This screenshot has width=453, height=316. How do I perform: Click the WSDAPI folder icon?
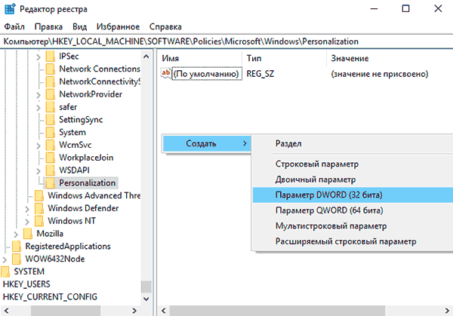(51, 170)
